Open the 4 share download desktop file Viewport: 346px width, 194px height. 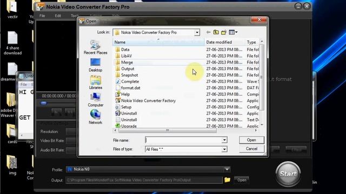[x=12, y=43]
